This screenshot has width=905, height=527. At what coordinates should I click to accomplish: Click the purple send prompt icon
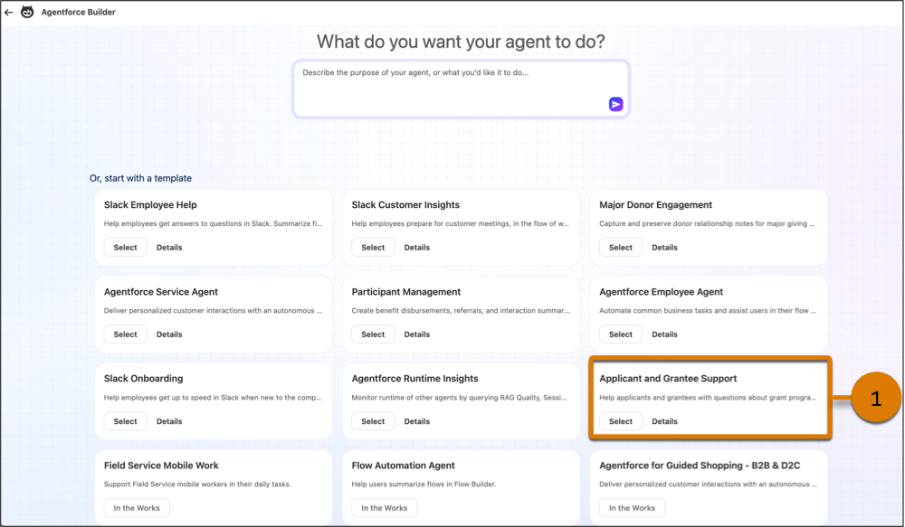615,104
